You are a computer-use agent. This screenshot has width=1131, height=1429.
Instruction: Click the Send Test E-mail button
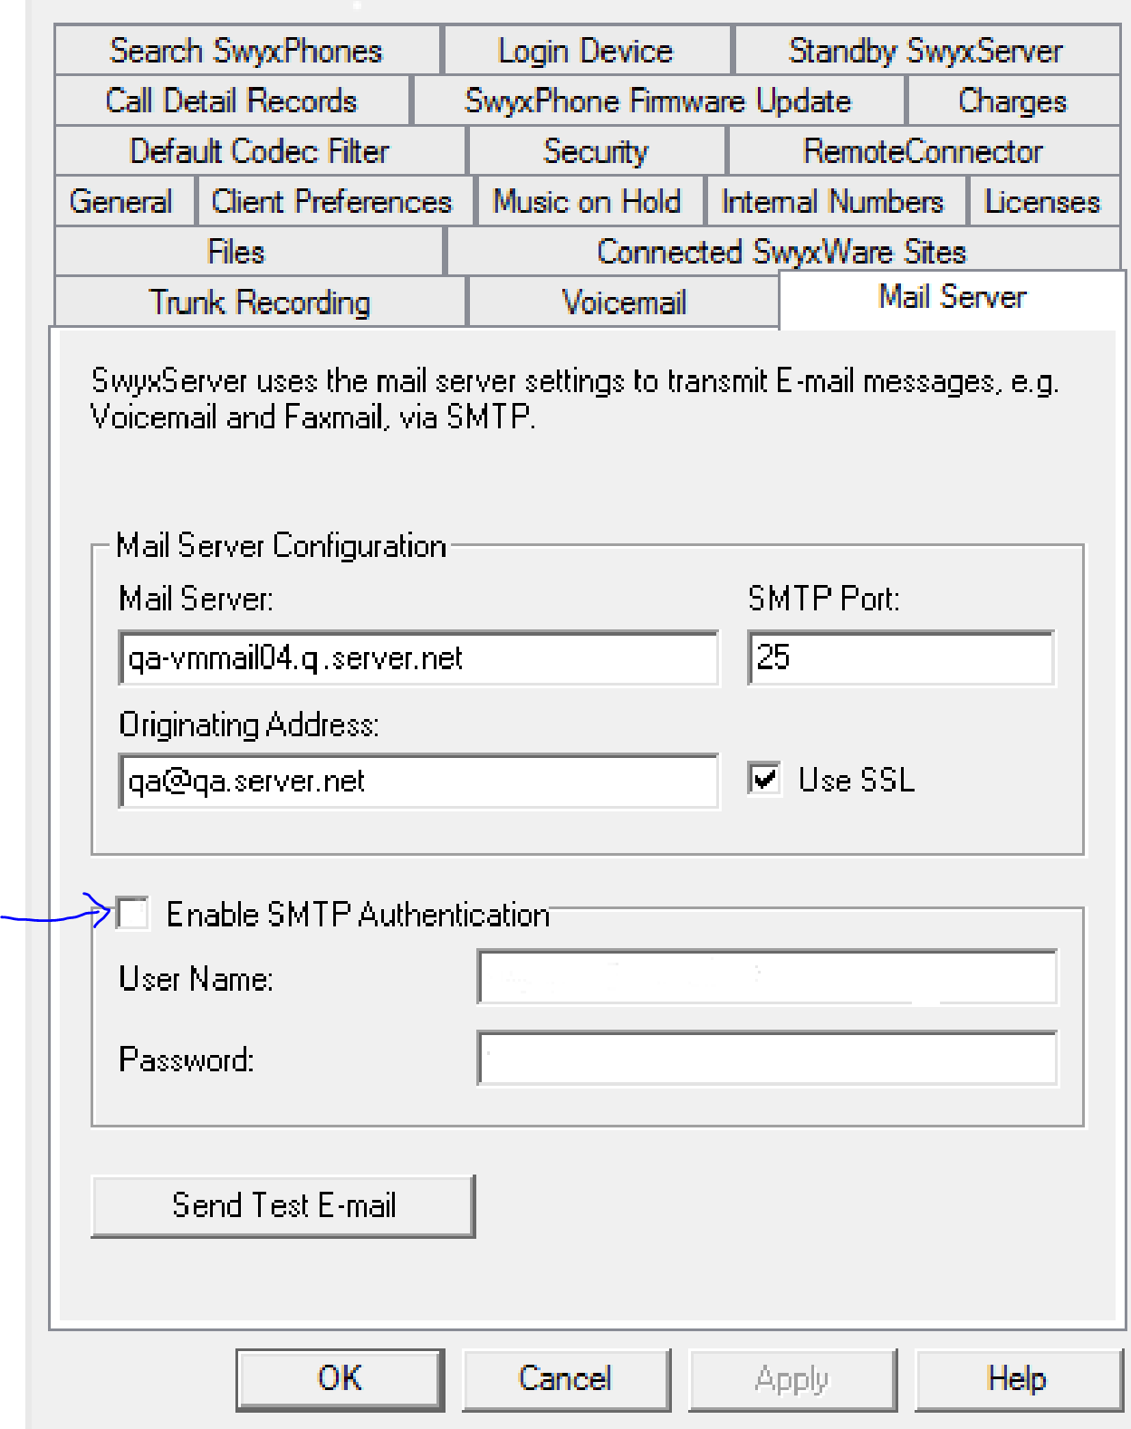tap(283, 1205)
